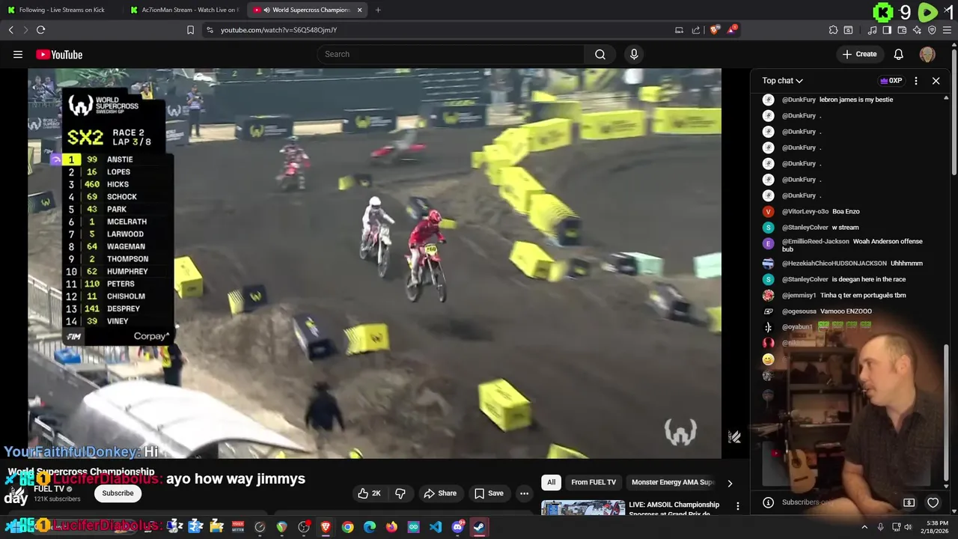
Task: Focus the YouTube search field
Action: (451, 54)
